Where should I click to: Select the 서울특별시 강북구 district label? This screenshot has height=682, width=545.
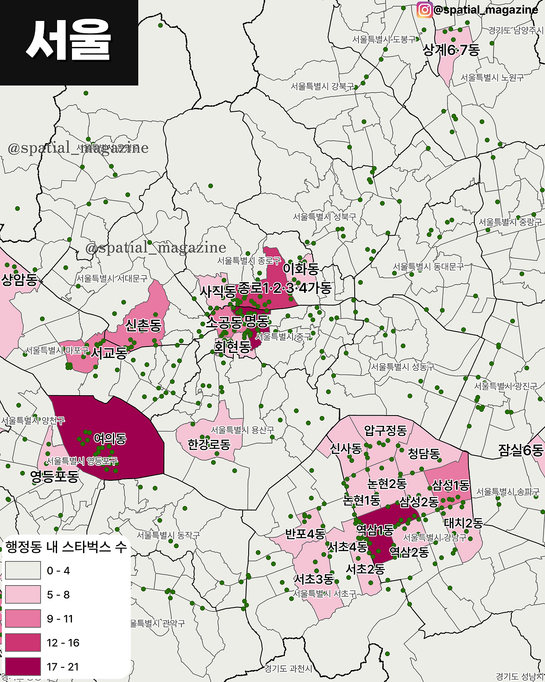[x=322, y=87]
